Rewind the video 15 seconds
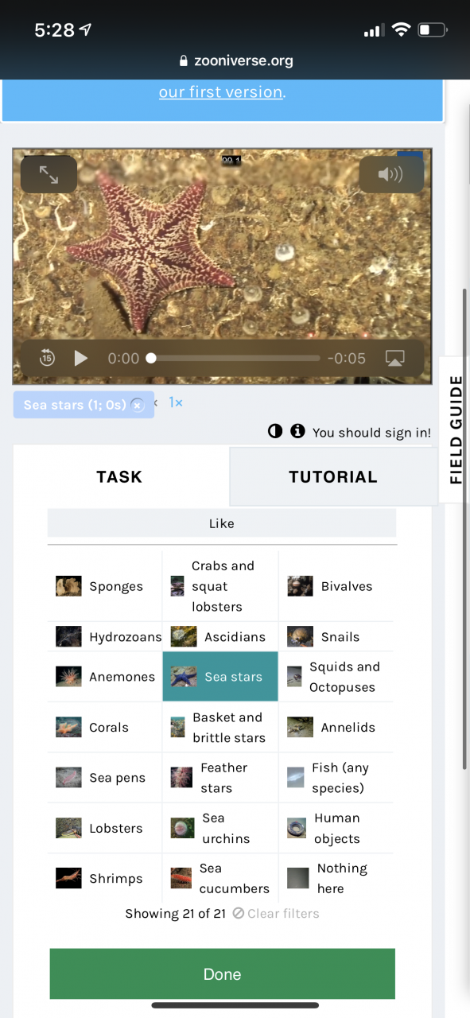Image resolution: width=470 pixels, height=1018 pixels. (x=47, y=358)
